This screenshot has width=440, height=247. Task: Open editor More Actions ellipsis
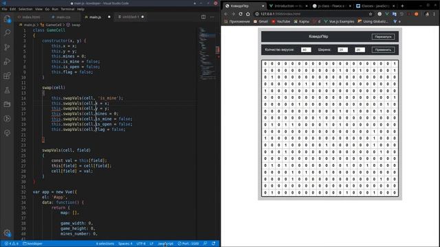pyautogui.click(x=212, y=16)
